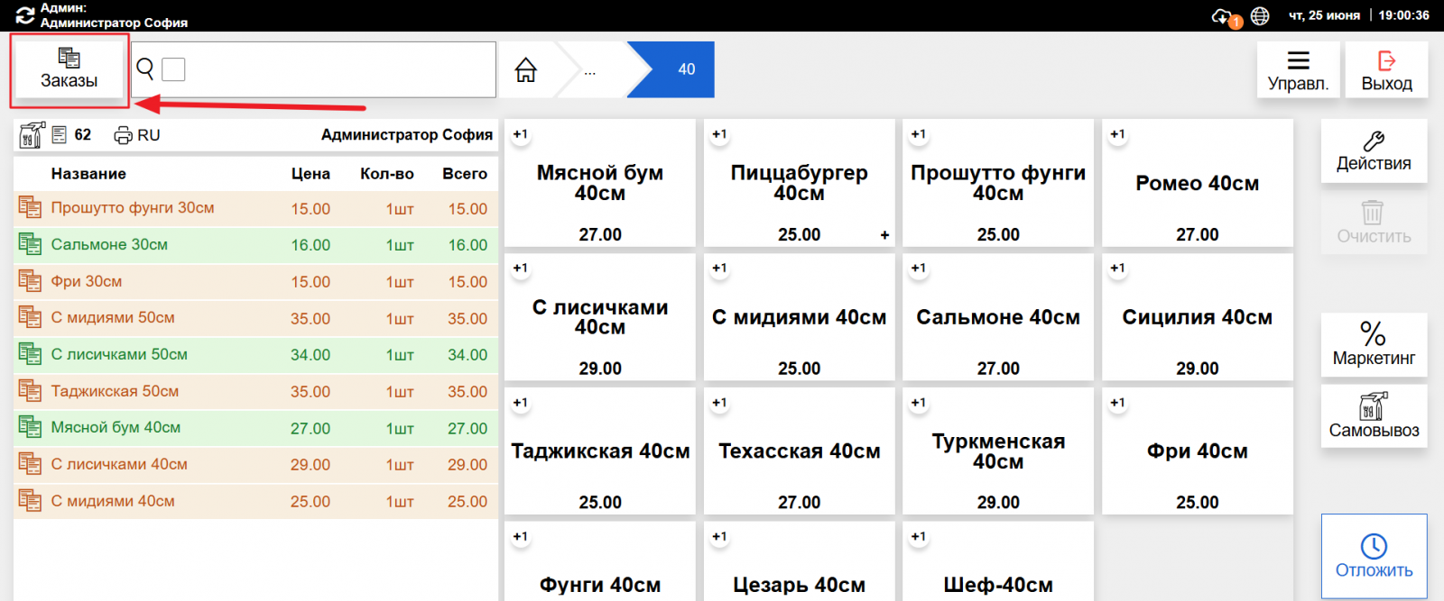Click the takeaway bag icon above order list
The height and width of the screenshot is (601, 1444).
32,135
